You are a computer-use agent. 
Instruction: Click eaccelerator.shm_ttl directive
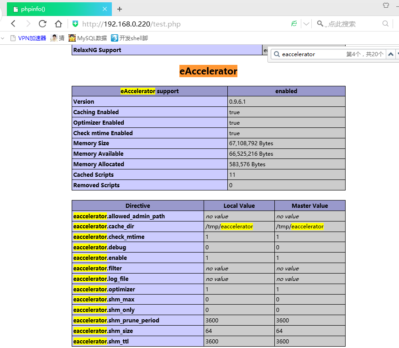tap(101, 341)
